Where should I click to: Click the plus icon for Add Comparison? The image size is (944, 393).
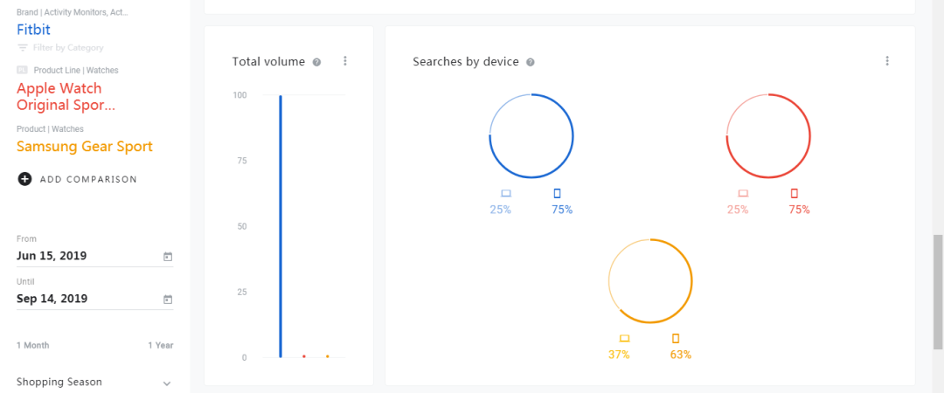[x=24, y=179]
